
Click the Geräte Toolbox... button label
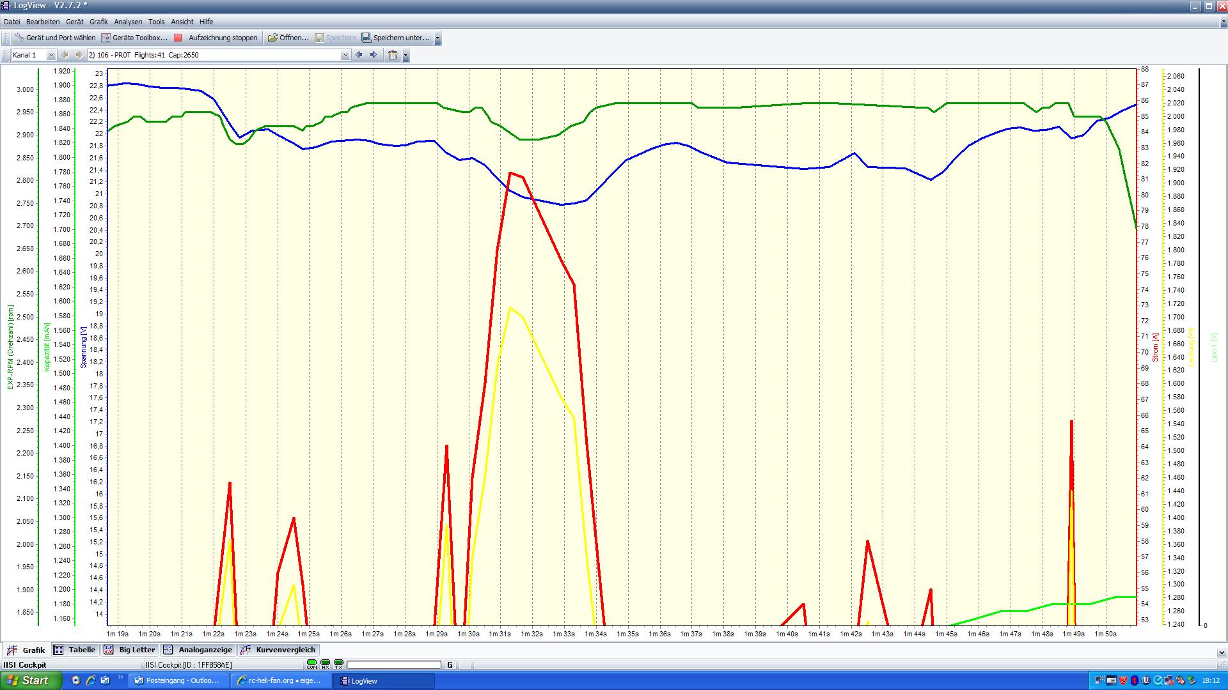(140, 38)
